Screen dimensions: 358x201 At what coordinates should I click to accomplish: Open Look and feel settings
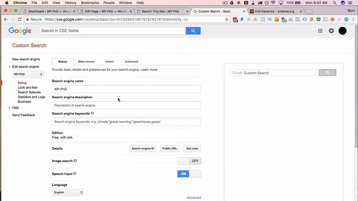pos(27,88)
